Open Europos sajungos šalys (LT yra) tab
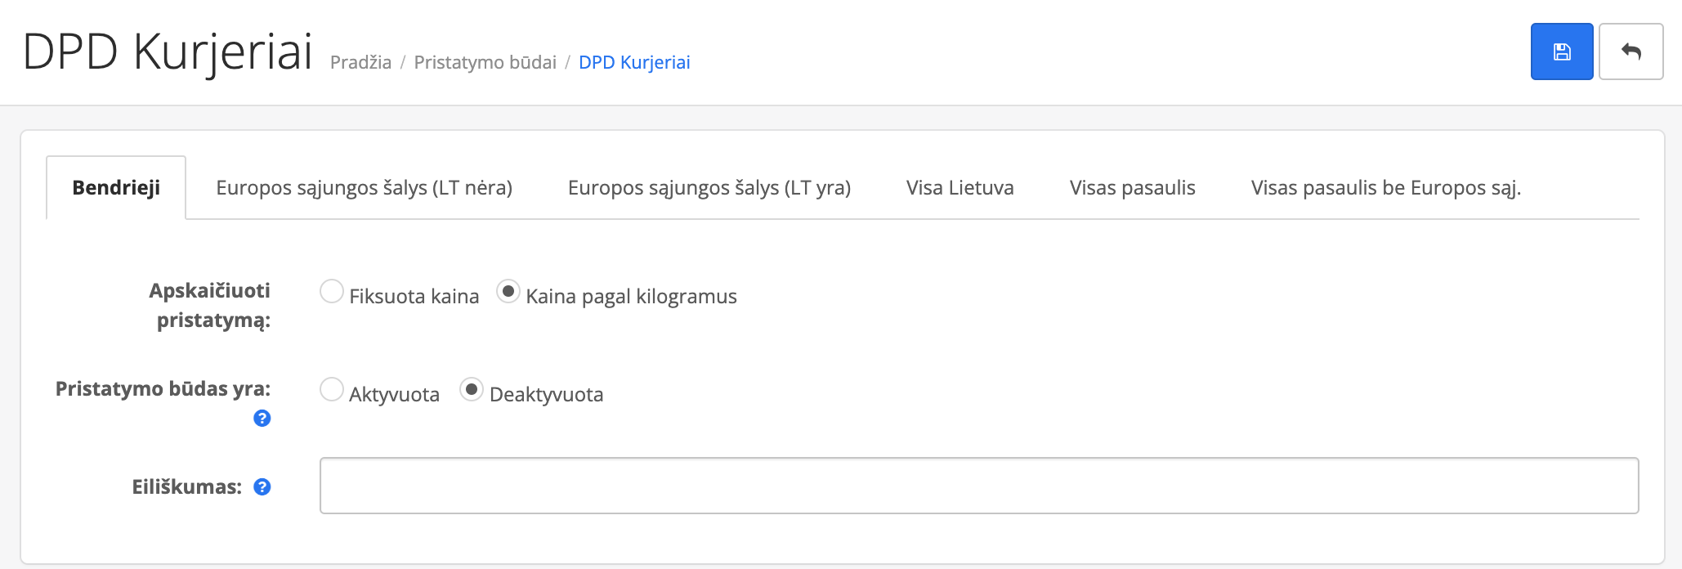Viewport: 1682px width, 569px height. pos(709,188)
